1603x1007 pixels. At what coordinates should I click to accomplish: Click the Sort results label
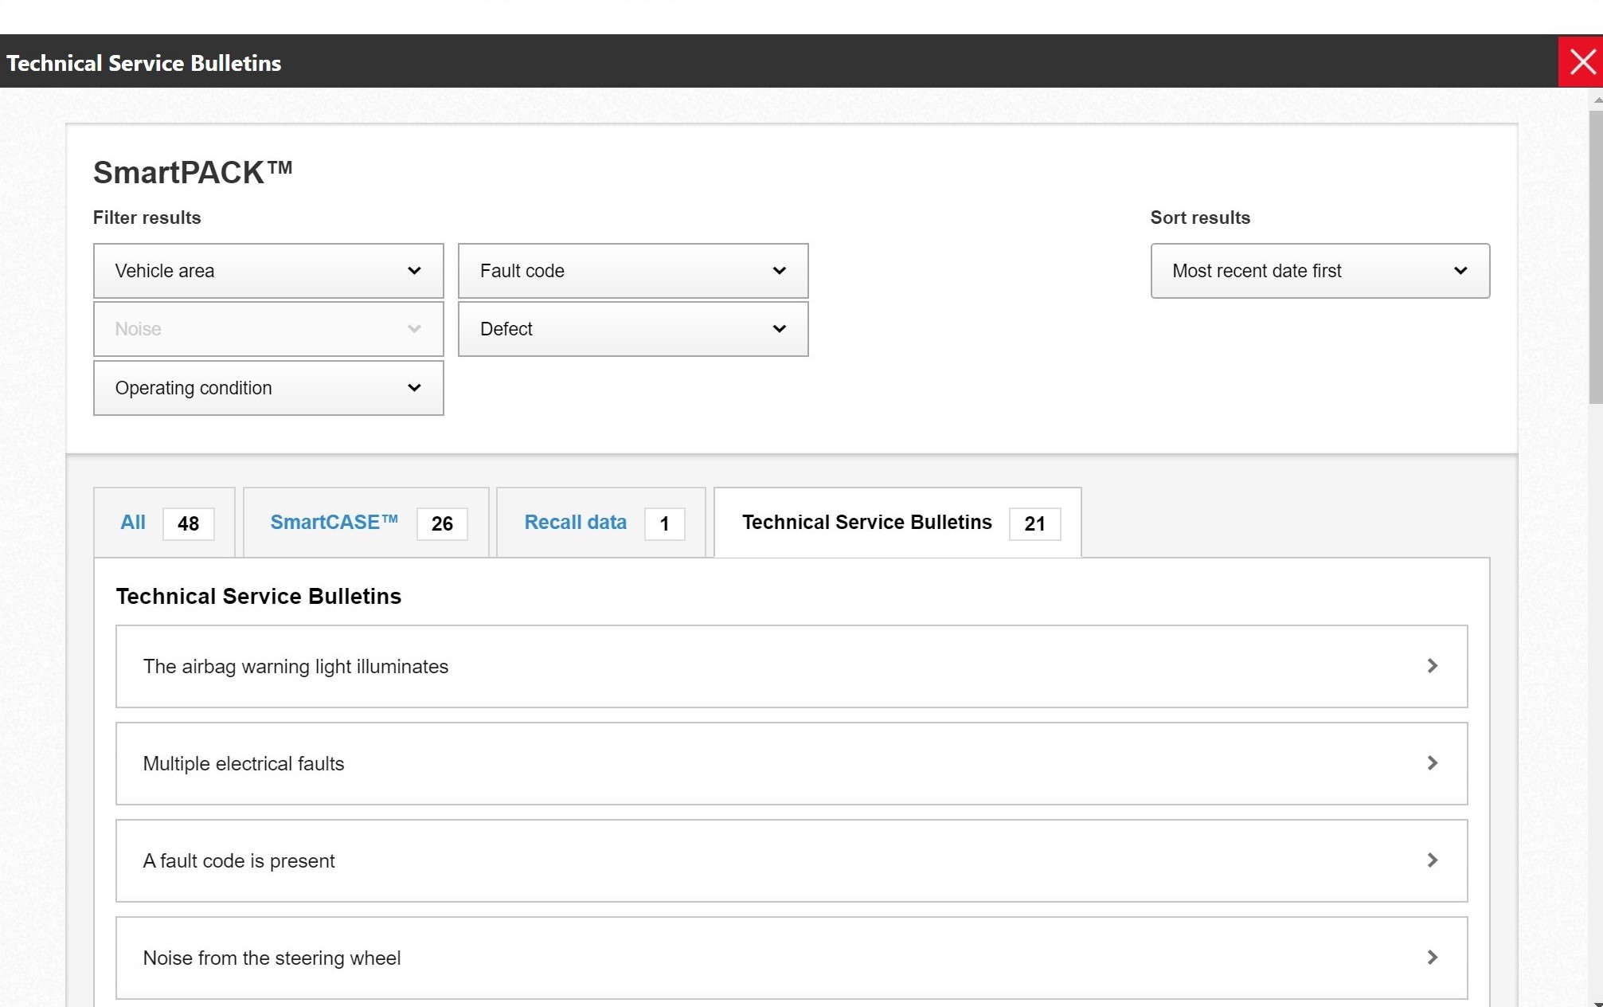pos(1200,217)
